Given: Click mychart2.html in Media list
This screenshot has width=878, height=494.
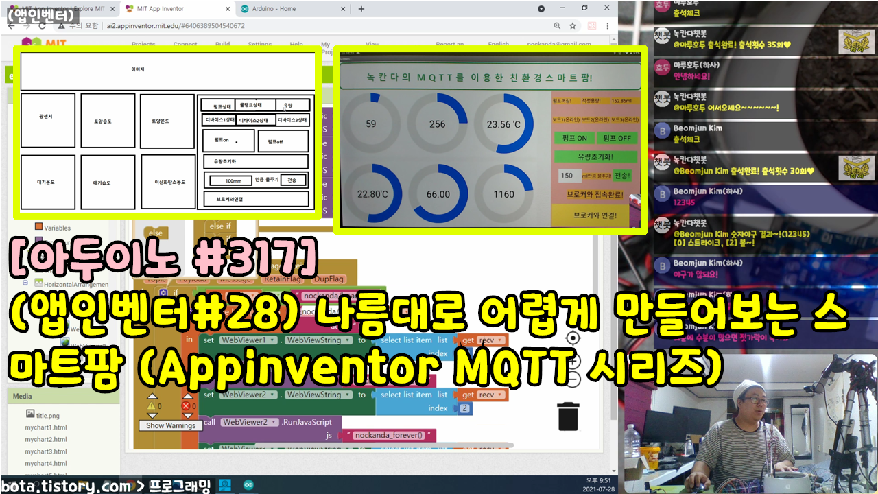Looking at the screenshot, I should click(46, 439).
